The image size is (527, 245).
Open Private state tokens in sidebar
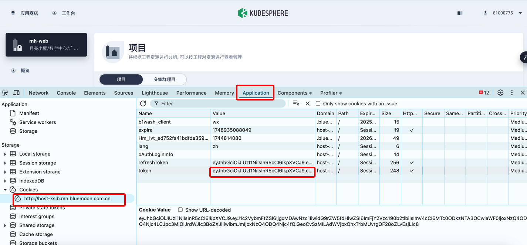click(42, 208)
